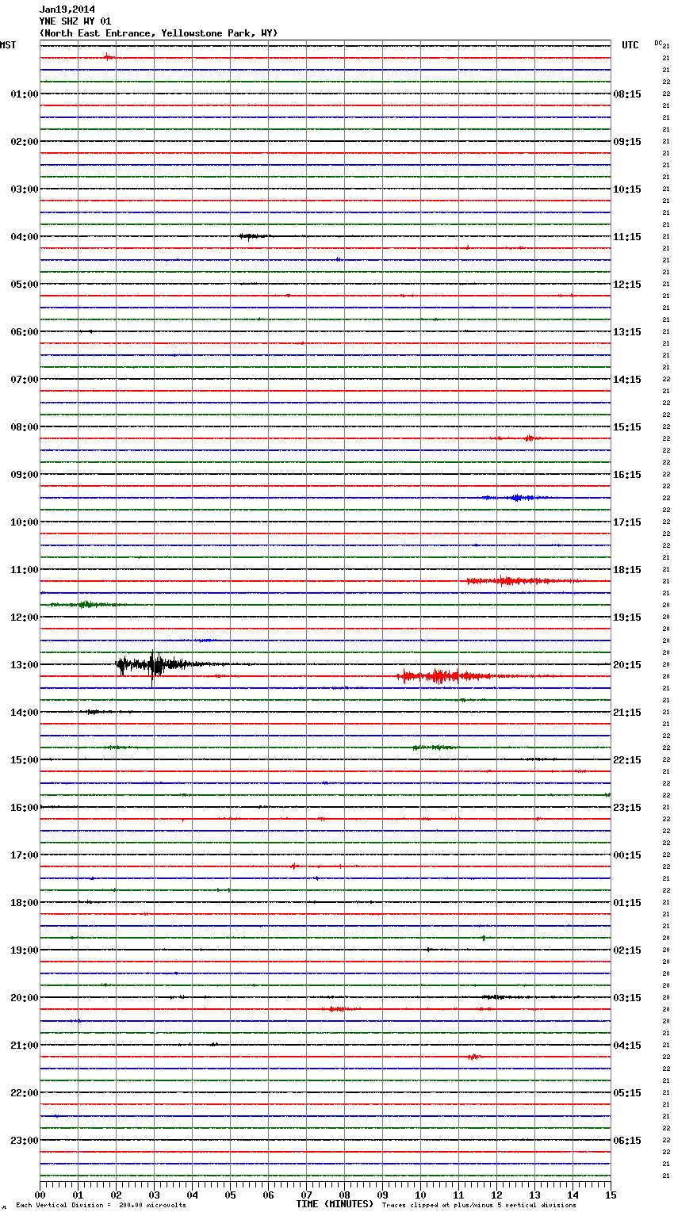This screenshot has height=1216, width=674.
Task: Click the minute axis label 05
Action: [230, 1195]
